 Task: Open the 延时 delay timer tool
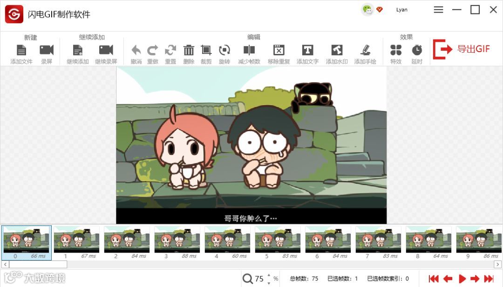tap(417, 50)
